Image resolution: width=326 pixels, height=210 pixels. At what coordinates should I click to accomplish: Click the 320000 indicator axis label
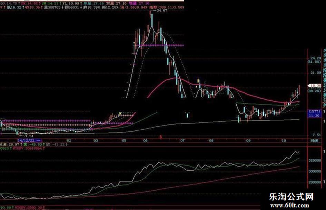click(315, 160)
